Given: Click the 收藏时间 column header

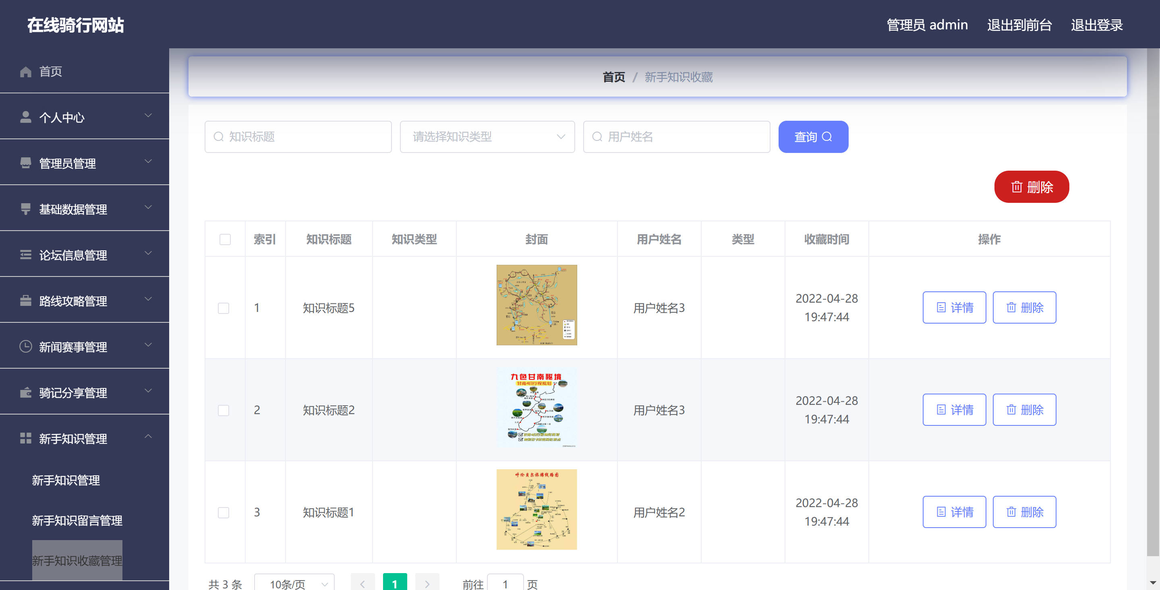Looking at the screenshot, I should tap(827, 239).
